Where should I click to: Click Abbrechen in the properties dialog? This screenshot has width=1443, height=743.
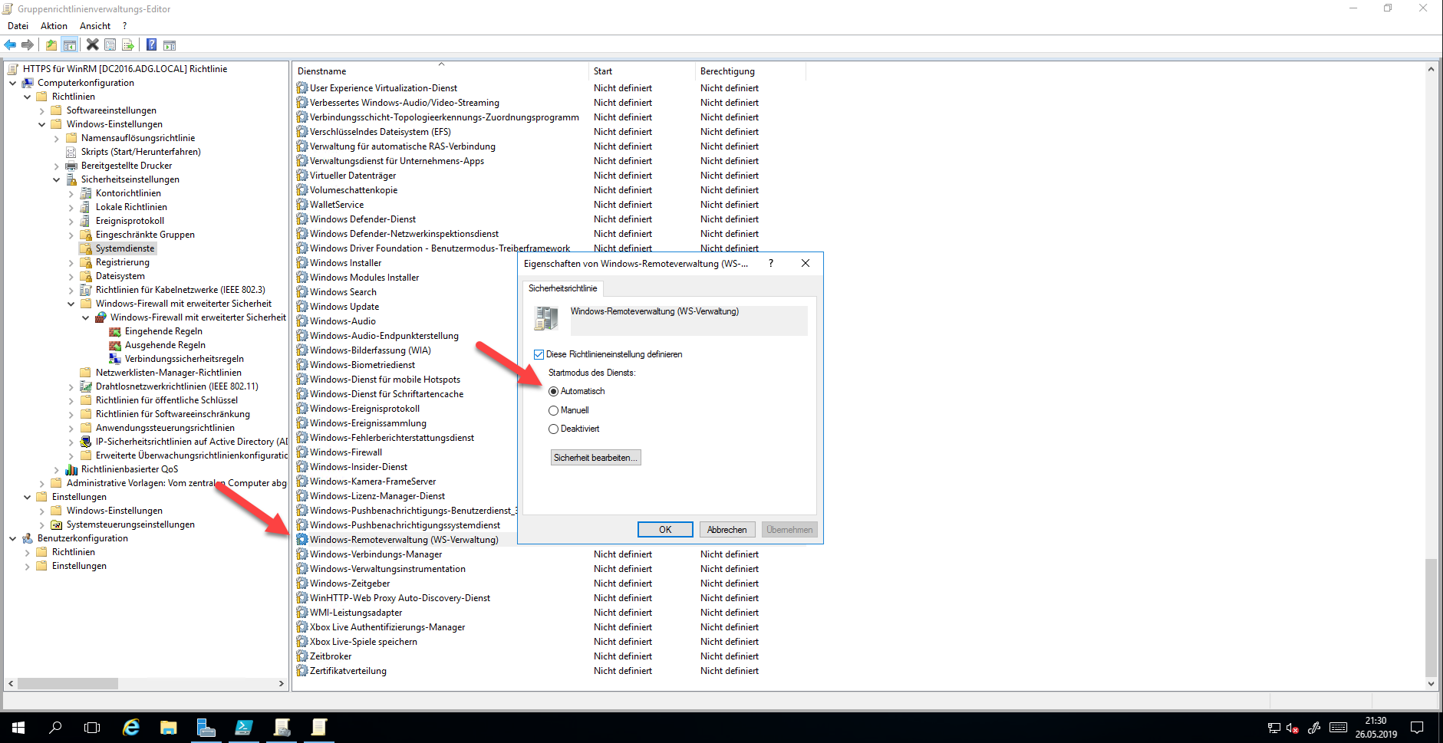pyautogui.click(x=726, y=530)
